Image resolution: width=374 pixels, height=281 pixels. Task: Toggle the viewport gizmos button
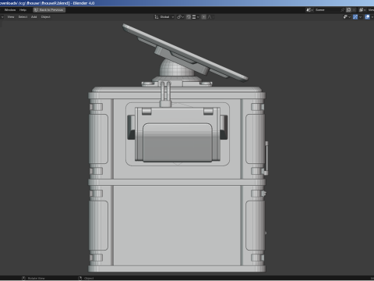click(x=355, y=17)
